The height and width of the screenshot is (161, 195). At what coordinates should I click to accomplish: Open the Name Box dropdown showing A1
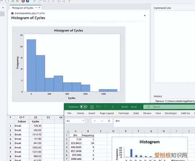click(x=83, y=121)
